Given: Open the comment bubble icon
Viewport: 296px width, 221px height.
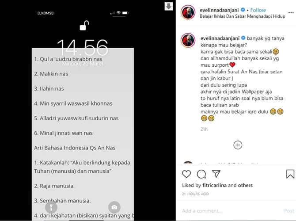Looking at the screenshot, I should pos(201,174).
